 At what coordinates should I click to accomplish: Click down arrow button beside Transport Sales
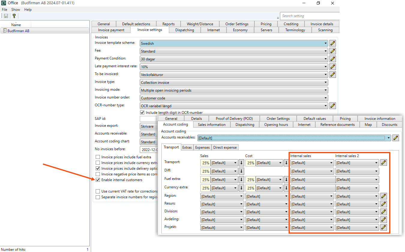[x=241, y=163]
